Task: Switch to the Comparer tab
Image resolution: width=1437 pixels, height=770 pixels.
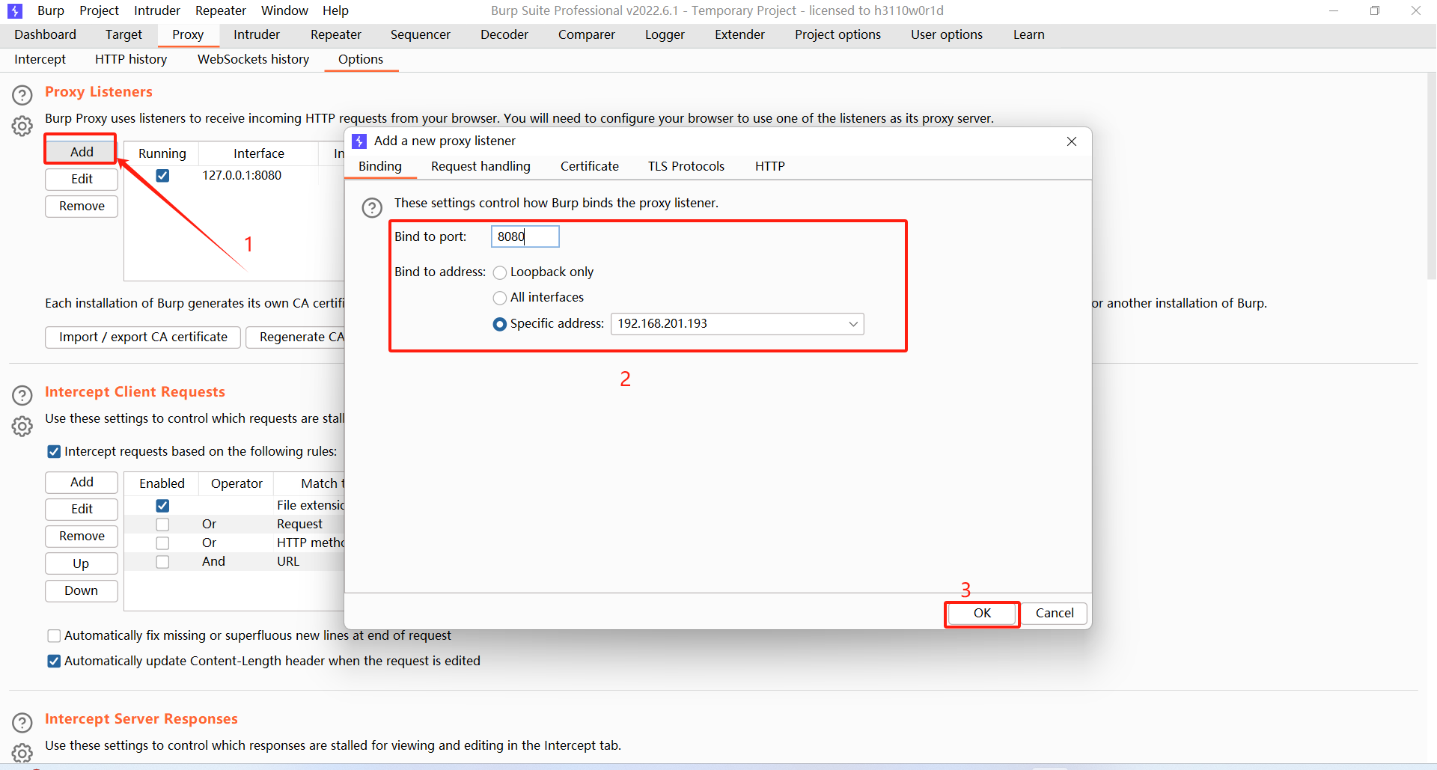Action: (587, 34)
